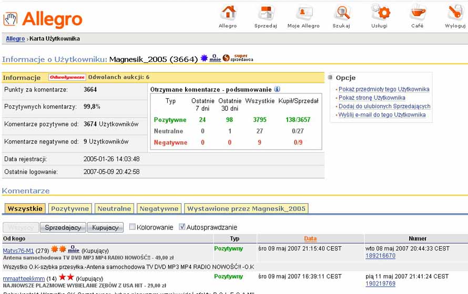468x294 pixels.
Task: Click the Typ column header
Action: pos(235,238)
